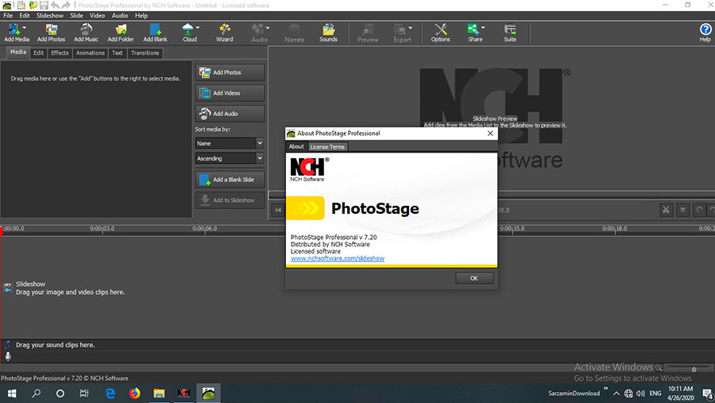Switch to the Effects tab

(60, 53)
